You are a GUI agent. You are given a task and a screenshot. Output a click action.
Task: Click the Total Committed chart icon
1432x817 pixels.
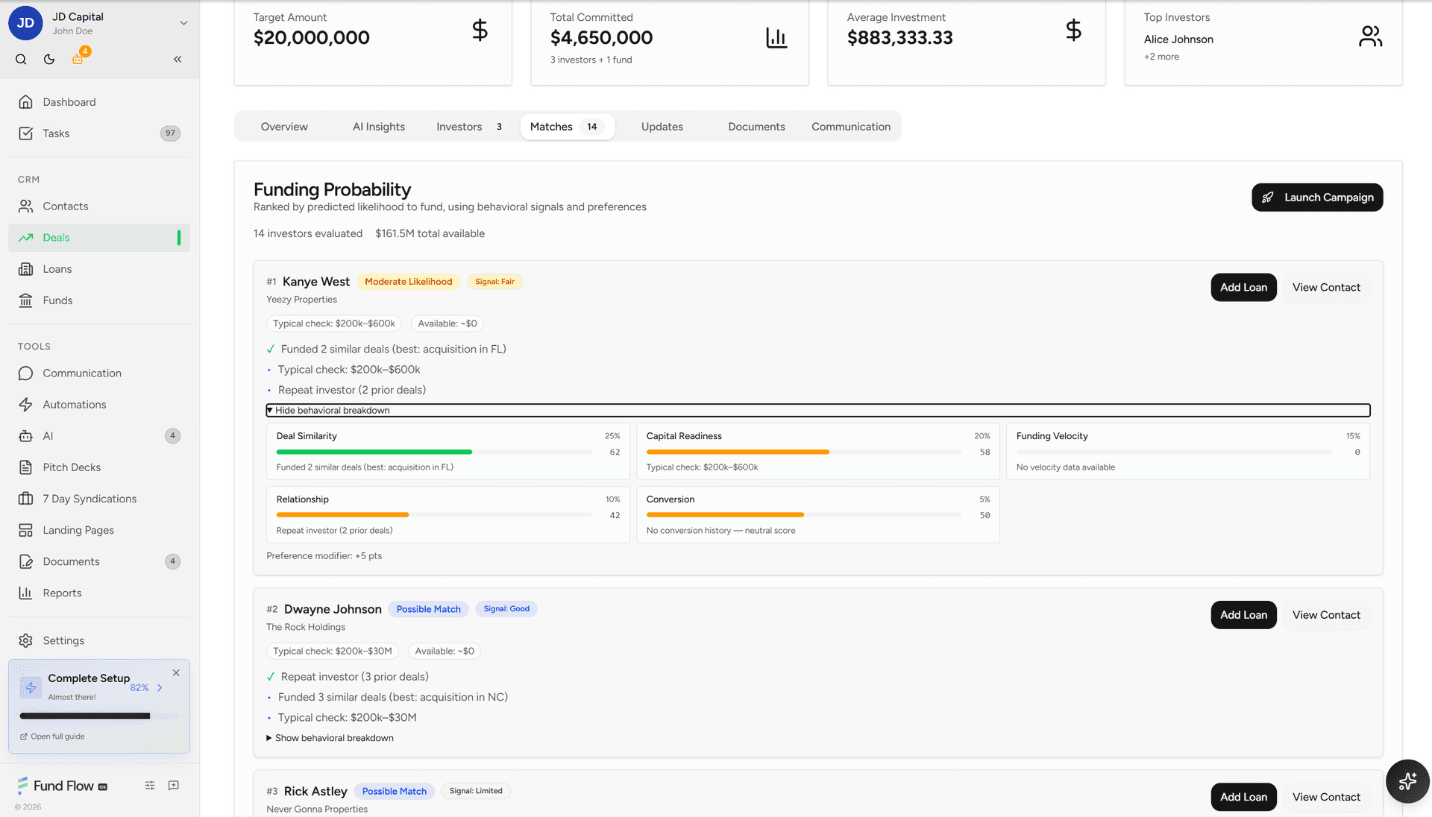click(776, 38)
